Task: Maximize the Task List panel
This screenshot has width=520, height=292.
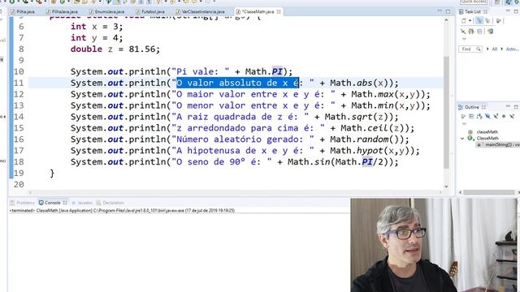Action: point(517,11)
